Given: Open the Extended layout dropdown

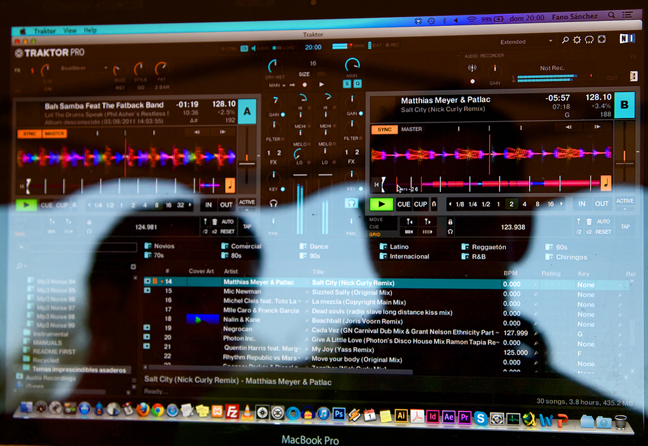Looking at the screenshot, I should pyautogui.click(x=526, y=42).
